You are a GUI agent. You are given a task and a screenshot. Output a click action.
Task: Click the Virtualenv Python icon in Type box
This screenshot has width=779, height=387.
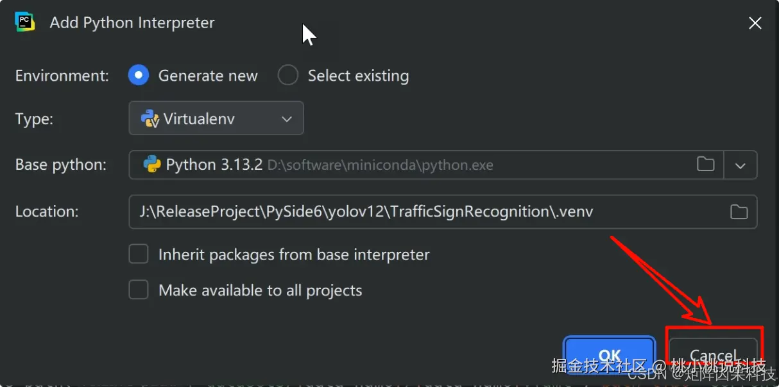(x=150, y=119)
